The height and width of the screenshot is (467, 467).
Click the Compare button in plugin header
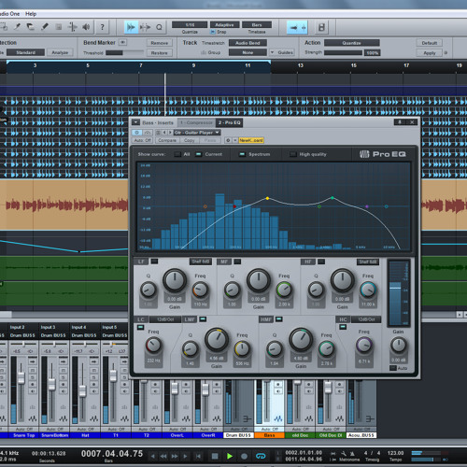(167, 140)
